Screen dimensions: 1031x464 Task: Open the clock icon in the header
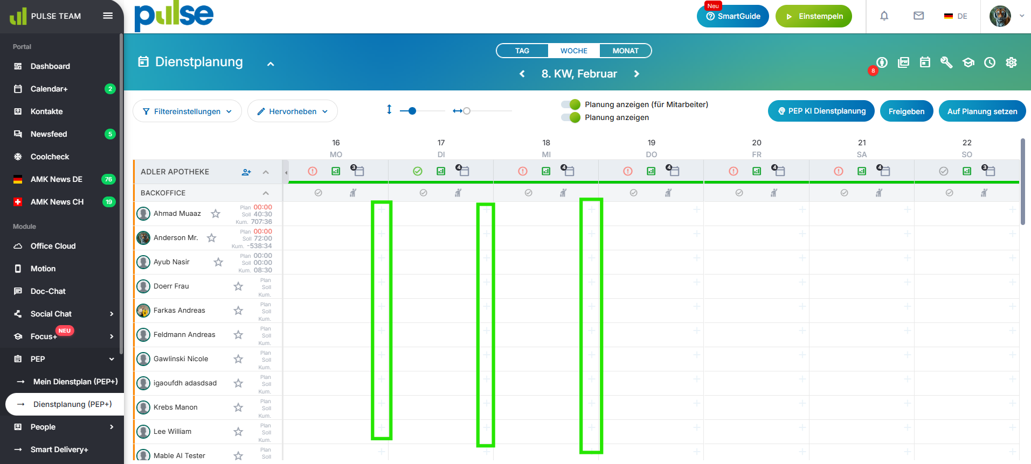coord(990,62)
